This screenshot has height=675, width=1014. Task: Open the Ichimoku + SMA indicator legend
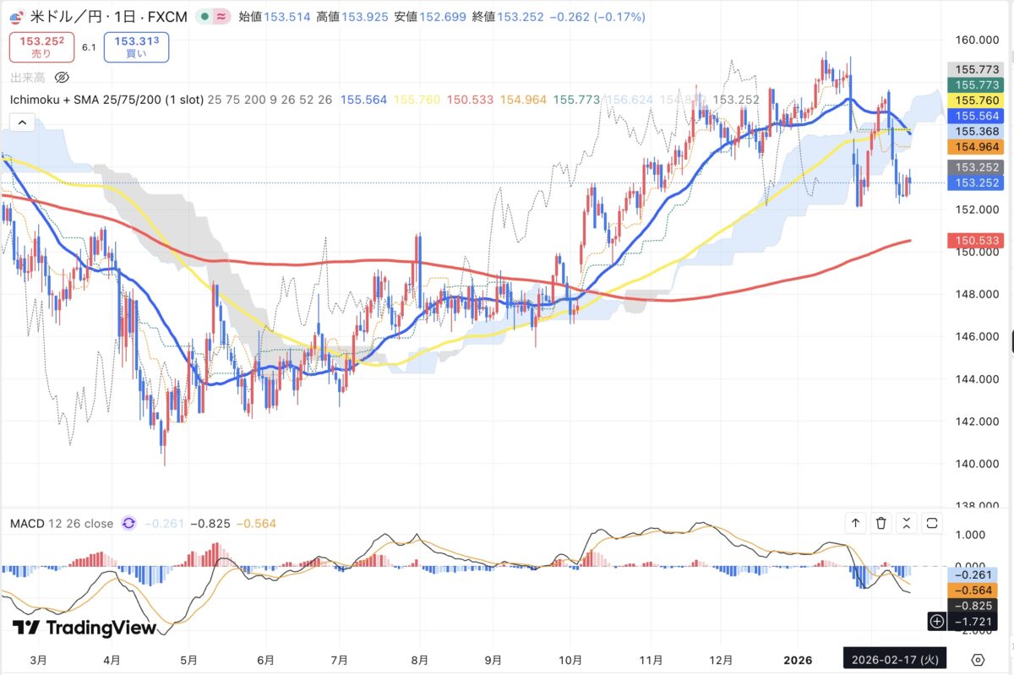[106, 100]
